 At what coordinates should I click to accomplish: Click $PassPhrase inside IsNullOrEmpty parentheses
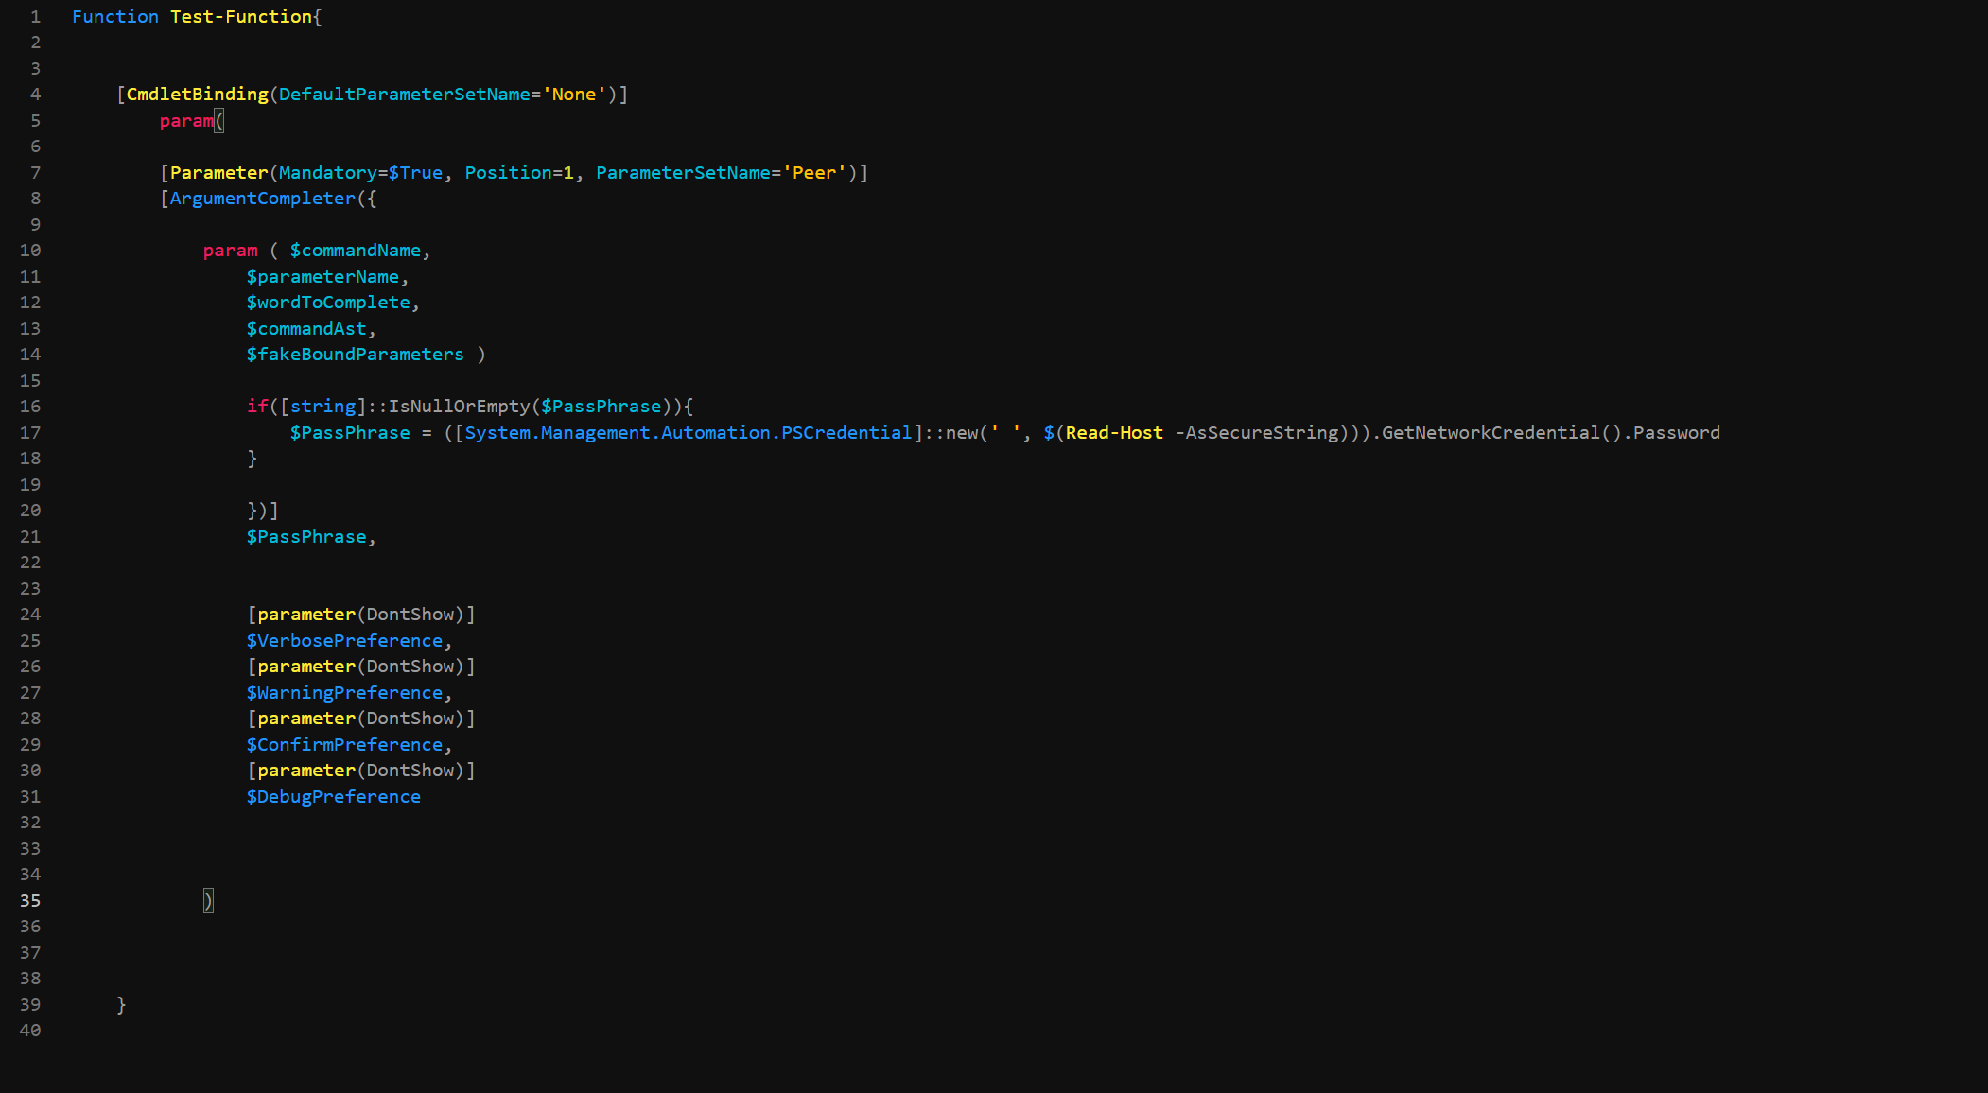coord(602,407)
